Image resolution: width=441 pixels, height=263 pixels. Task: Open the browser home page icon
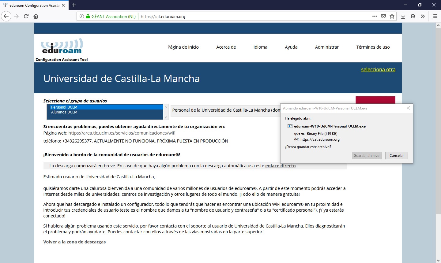click(36, 16)
